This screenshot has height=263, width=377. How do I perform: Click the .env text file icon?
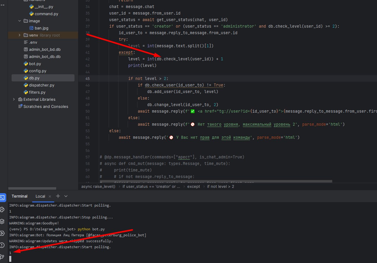tap(26, 42)
